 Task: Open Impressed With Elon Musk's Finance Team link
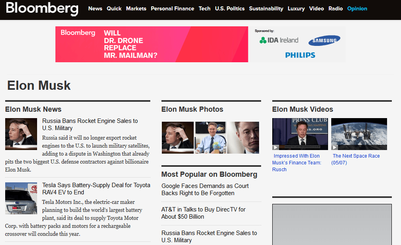[x=297, y=162]
